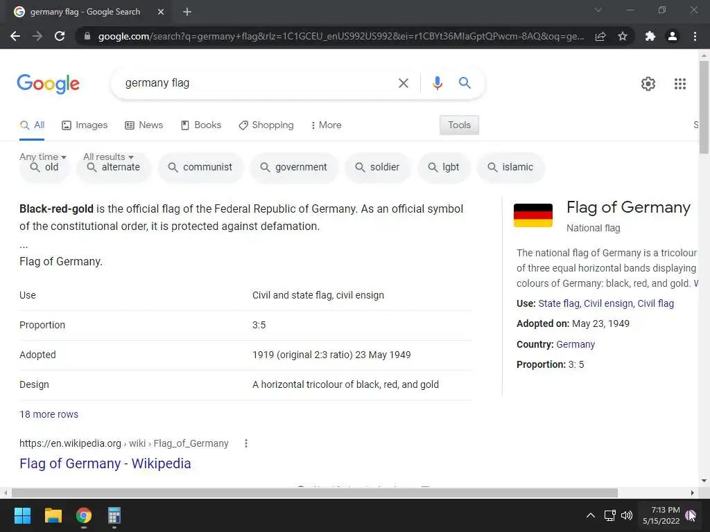
Task: Click the 'Flag of Germany' panel heading
Action: pos(628,207)
